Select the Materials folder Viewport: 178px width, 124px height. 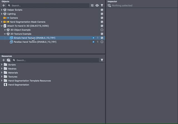[13, 73]
